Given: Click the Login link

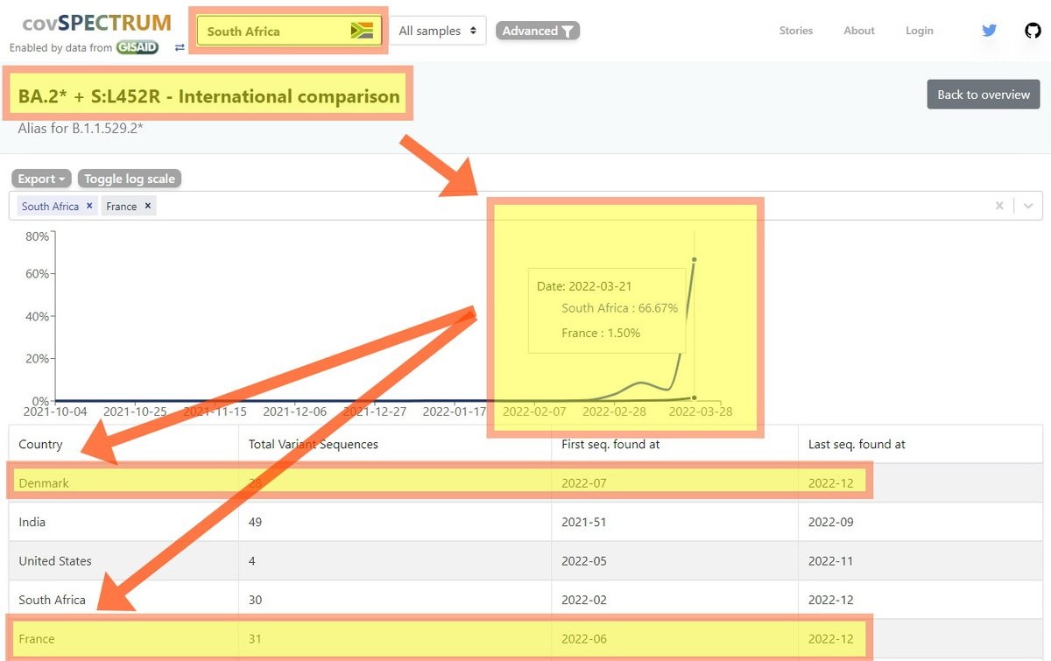Looking at the screenshot, I should pyautogui.click(x=919, y=31).
